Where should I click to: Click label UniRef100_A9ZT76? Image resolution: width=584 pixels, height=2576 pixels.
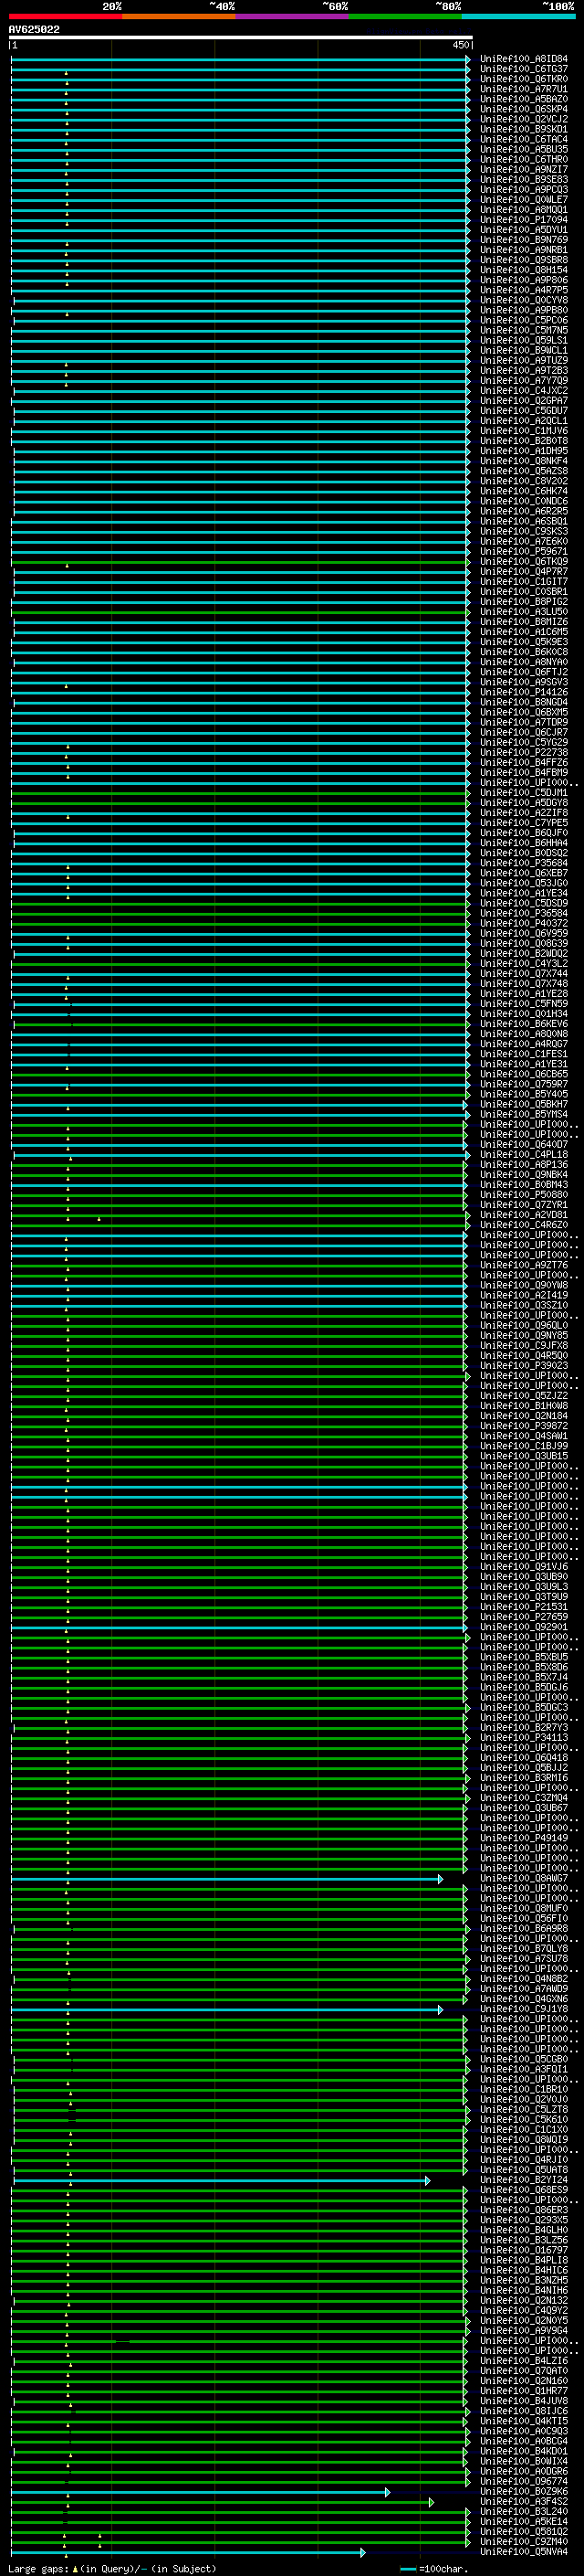point(524,1265)
